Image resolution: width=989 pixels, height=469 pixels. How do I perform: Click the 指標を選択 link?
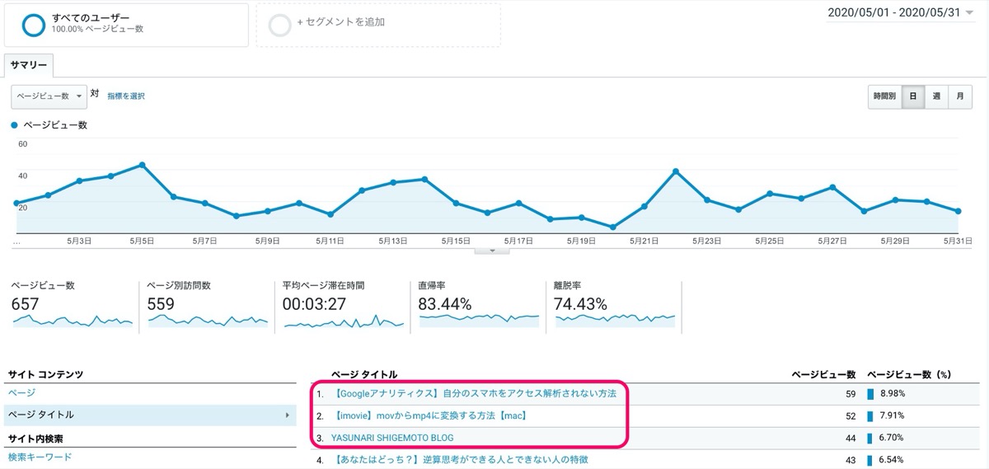pyautogui.click(x=126, y=96)
